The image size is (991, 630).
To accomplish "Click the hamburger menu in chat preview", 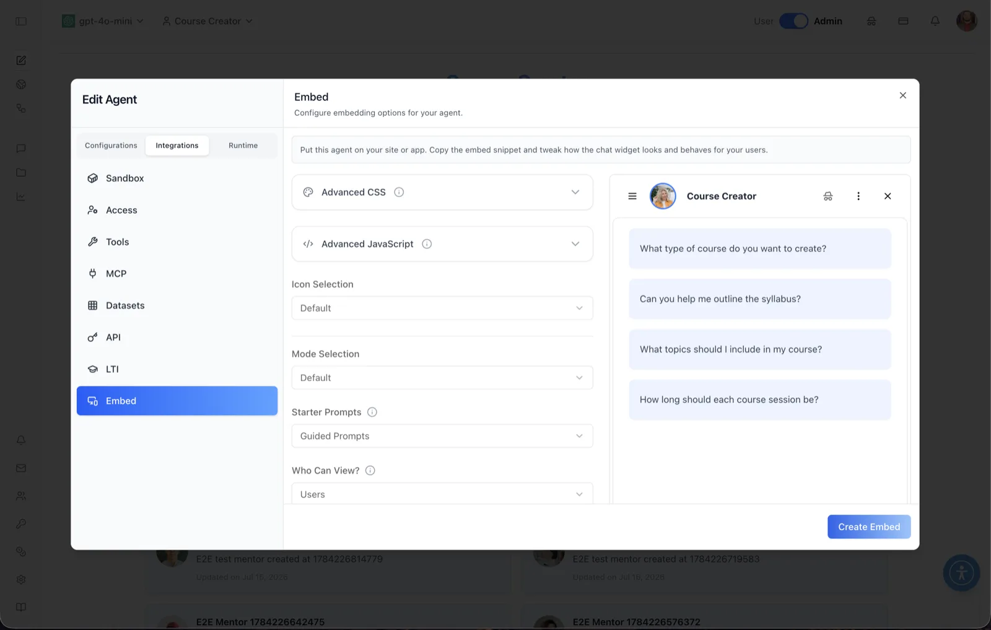I will pyautogui.click(x=632, y=196).
